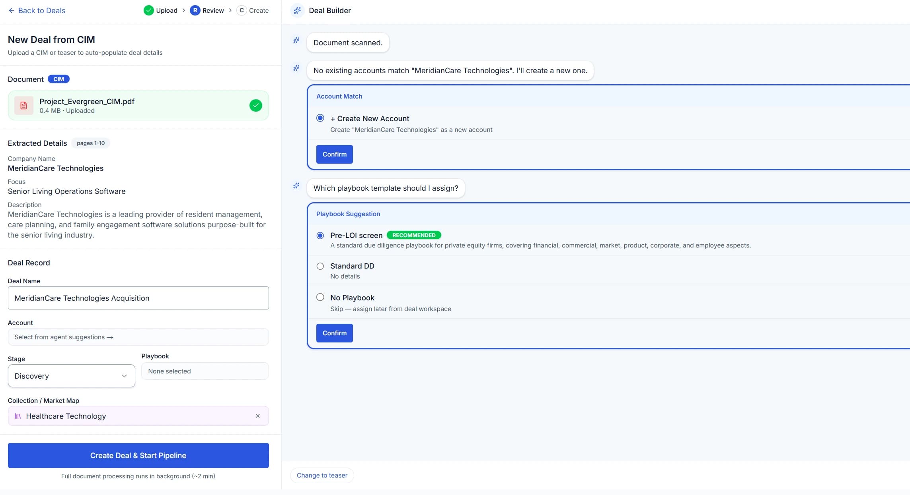Click the green Upload step checkmark in the stepper
This screenshot has height=495, width=910.
[x=148, y=10]
